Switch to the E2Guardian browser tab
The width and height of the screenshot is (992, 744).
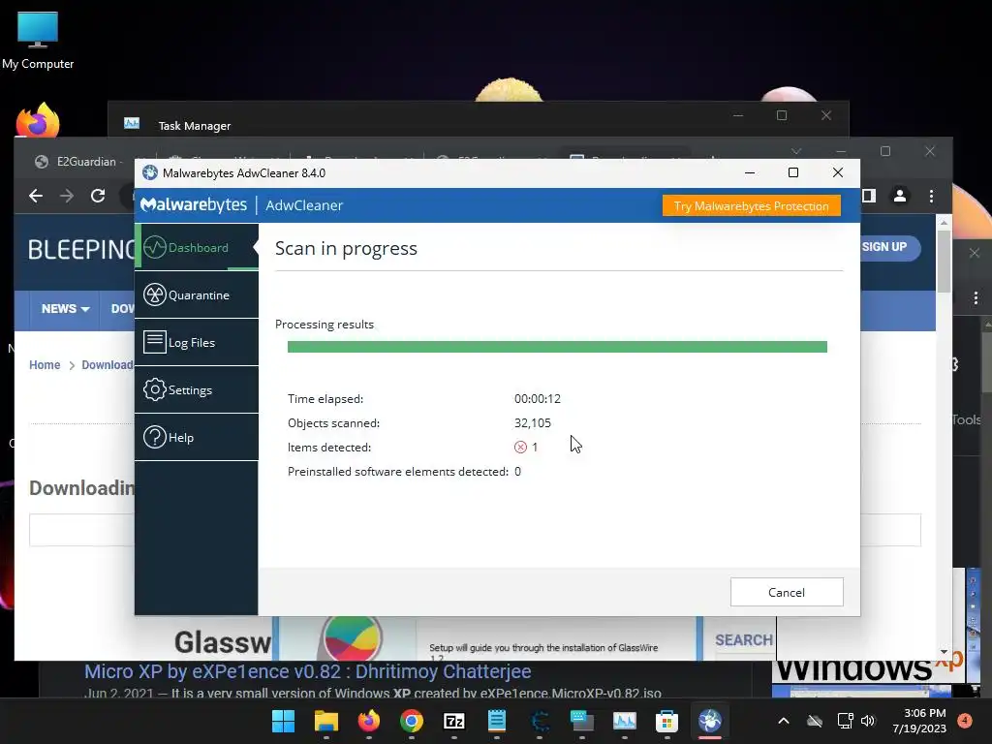click(85, 162)
